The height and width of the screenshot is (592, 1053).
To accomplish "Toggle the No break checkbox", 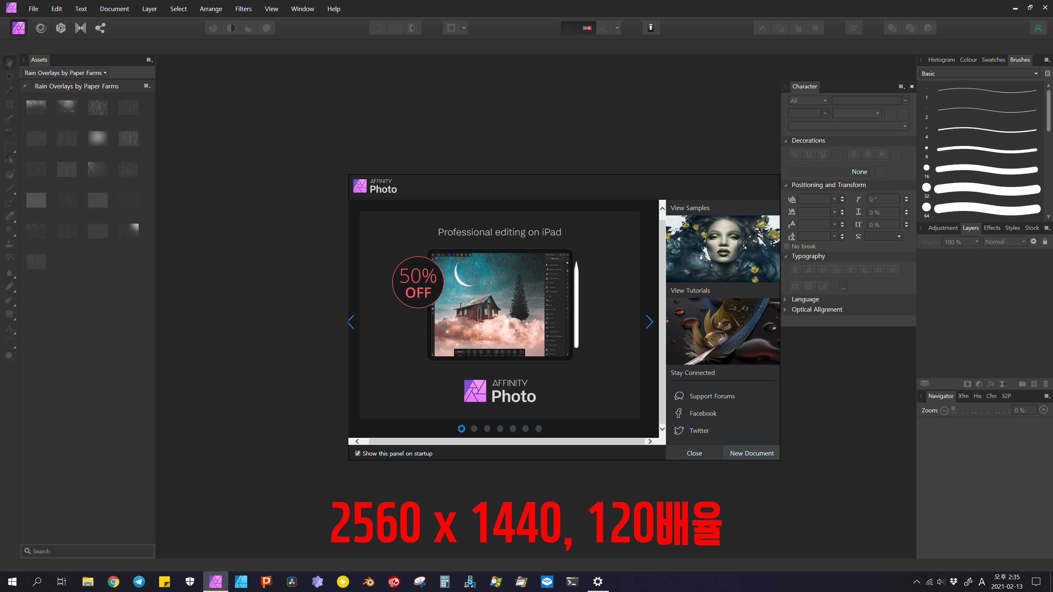I will click(787, 246).
